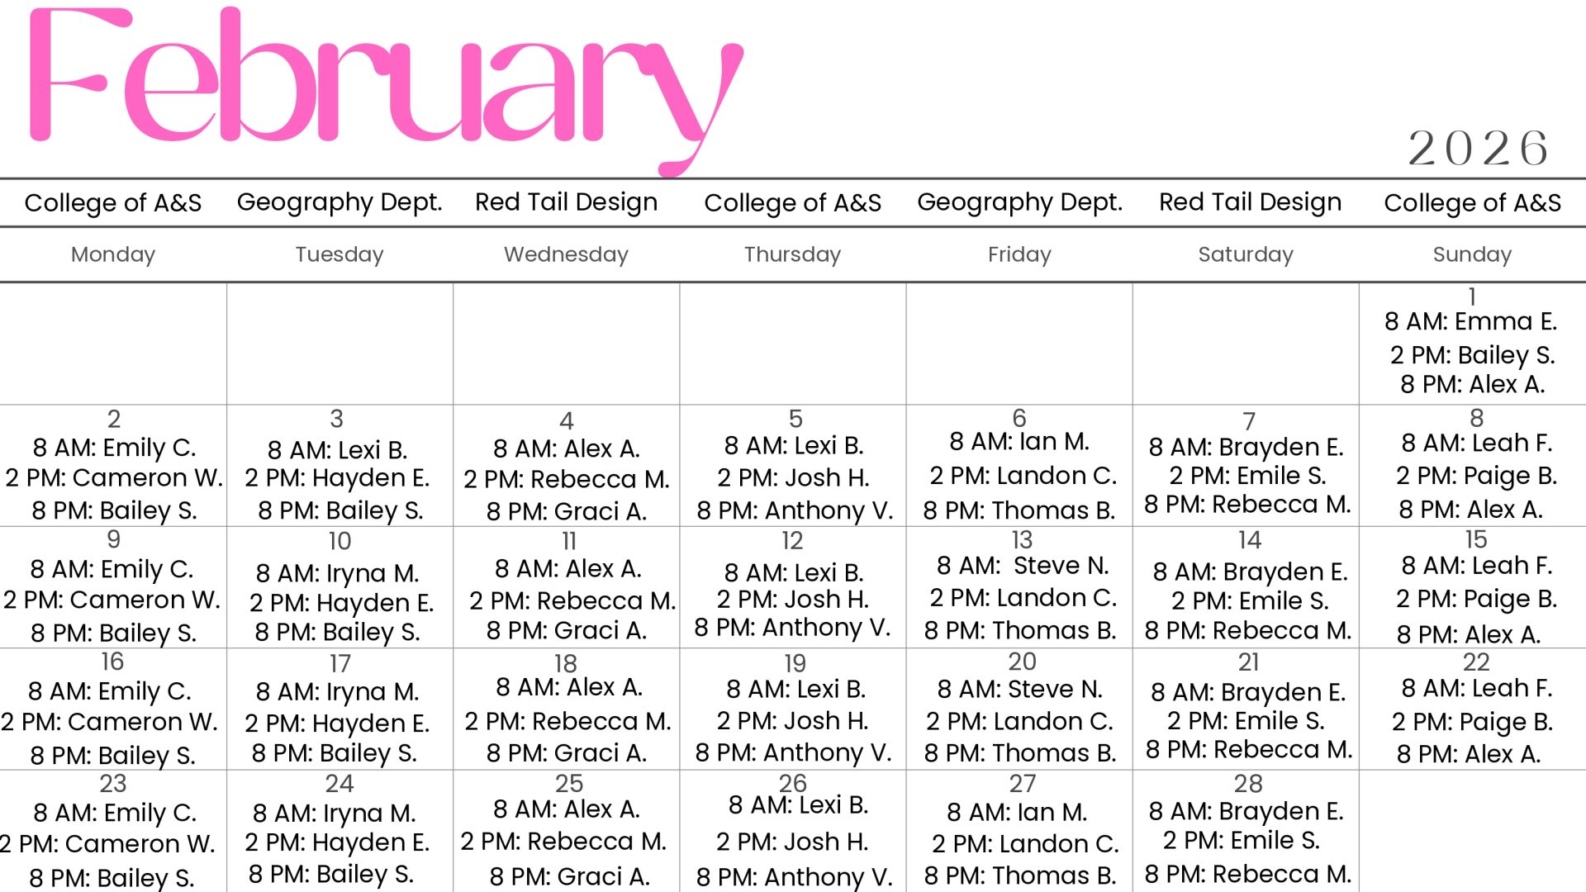The height and width of the screenshot is (892, 1586).
Task: Click the Emma E. 8 AM shift
Action: coord(1470,321)
